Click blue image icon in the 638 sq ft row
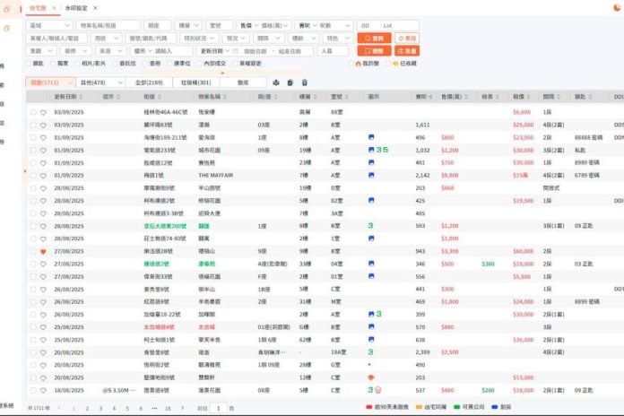Screen dimensions: 624x416 (x=371, y=339)
